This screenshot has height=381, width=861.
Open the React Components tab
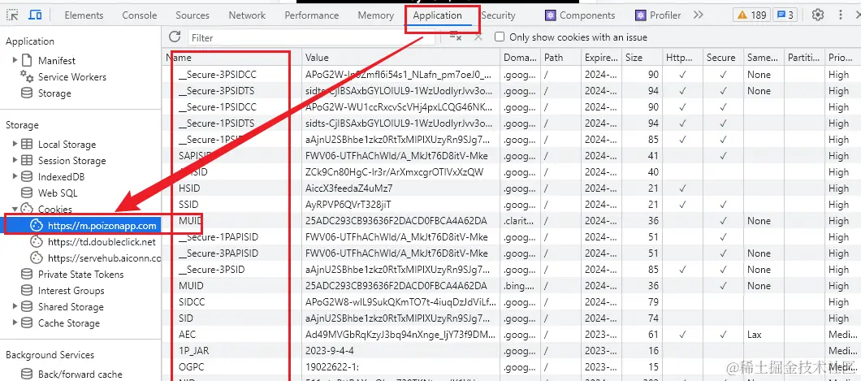click(x=581, y=15)
